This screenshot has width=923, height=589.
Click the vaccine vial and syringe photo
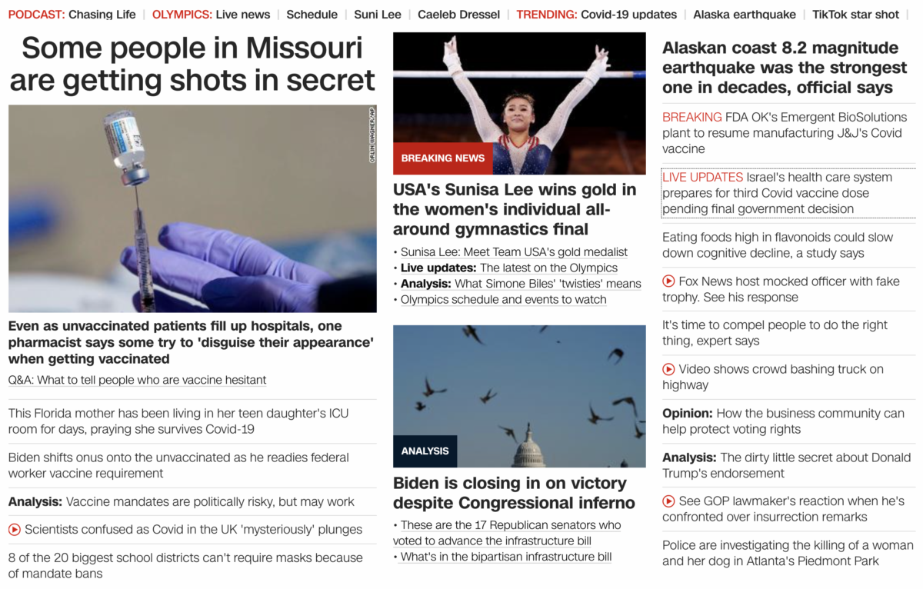192,208
